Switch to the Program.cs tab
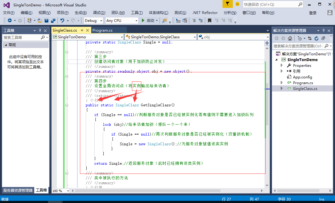The image size is (335, 203). click(102, 30)
